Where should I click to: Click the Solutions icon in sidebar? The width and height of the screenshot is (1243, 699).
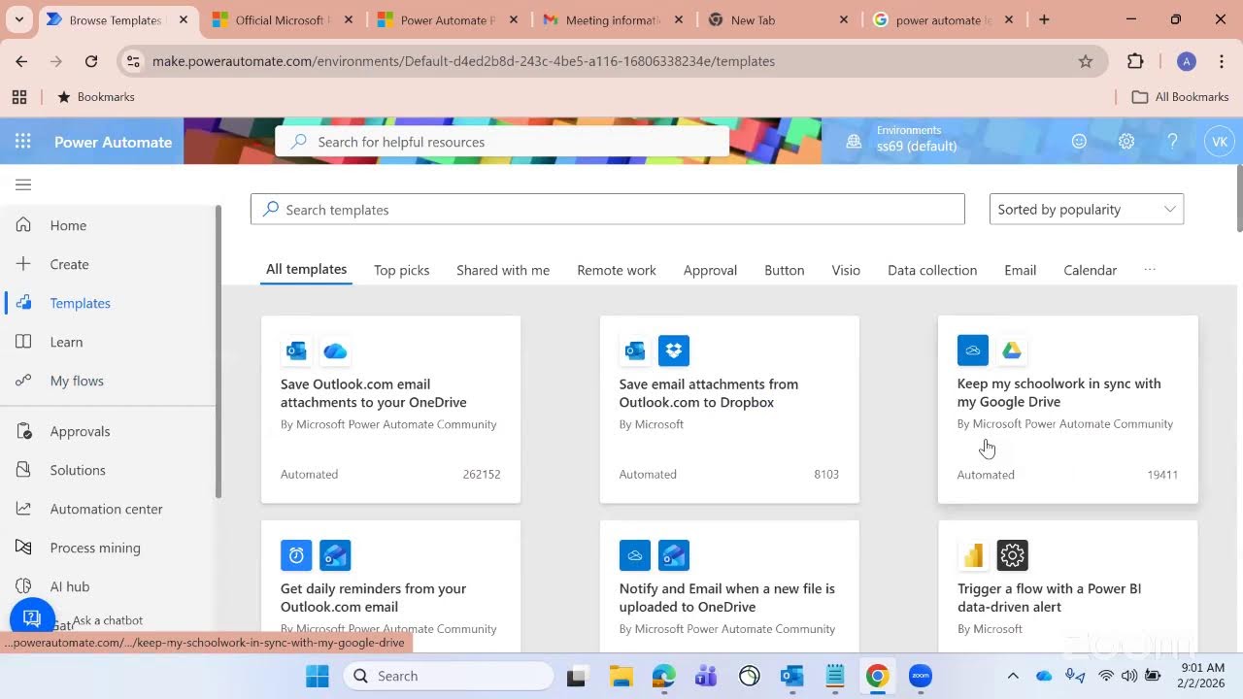[24, 470]
